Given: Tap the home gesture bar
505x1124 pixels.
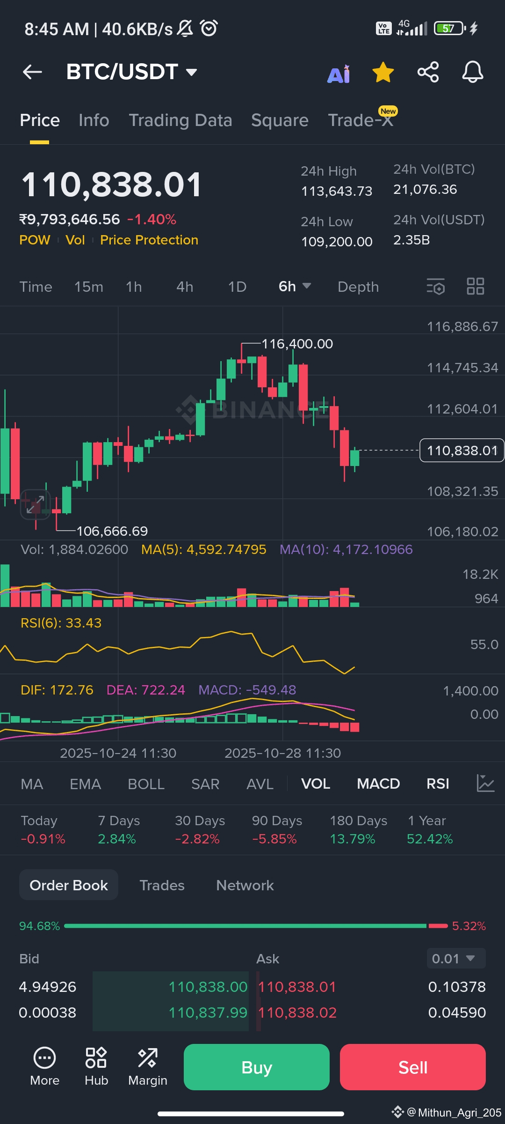Looking at the screenshot, I should pos(251,1114).
